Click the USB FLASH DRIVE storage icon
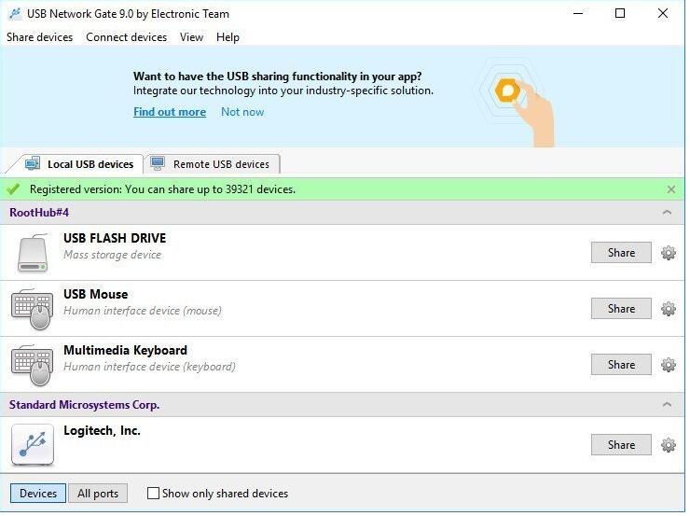 tap(33, 255)
